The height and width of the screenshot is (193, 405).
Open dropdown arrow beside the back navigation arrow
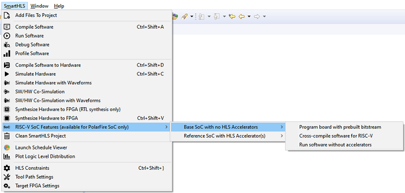click(249, 16)
